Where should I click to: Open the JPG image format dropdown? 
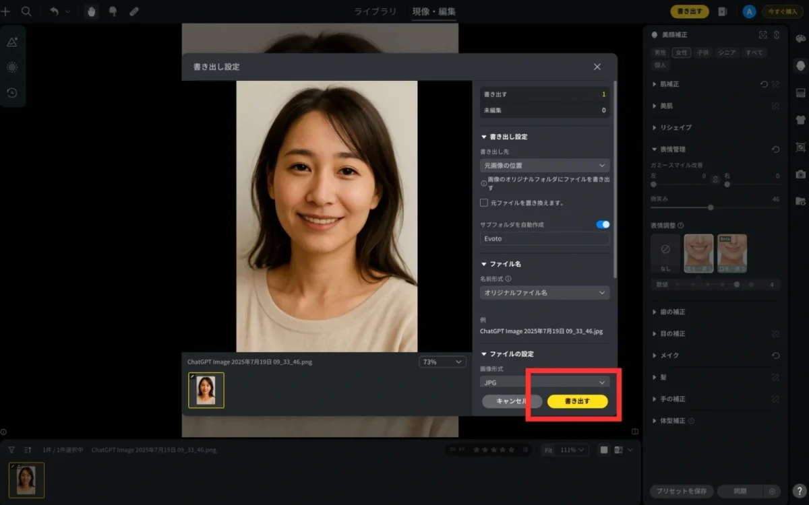pyautogui.click(x=545, y=382)
